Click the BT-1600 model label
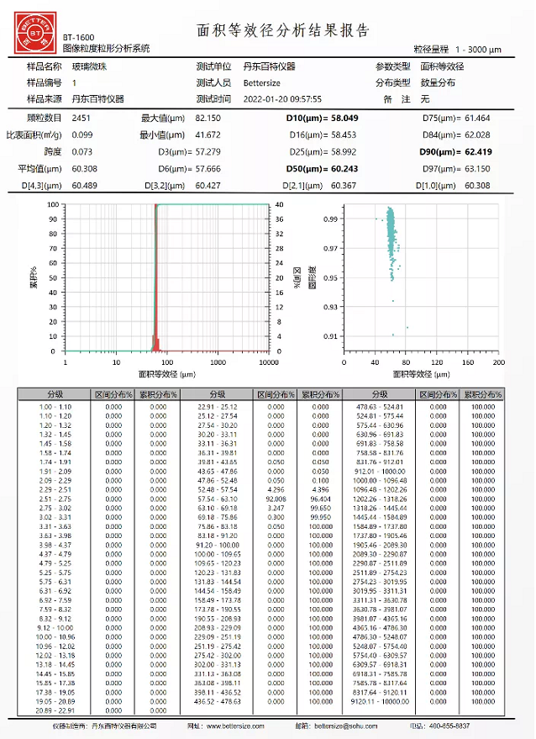 (78, 38)
